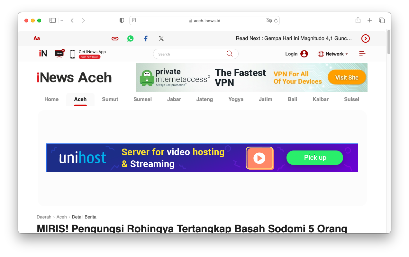This screenshot has width=409, height=257.
Task: Select the Aceh tab
Action: (x=80, y=99)
